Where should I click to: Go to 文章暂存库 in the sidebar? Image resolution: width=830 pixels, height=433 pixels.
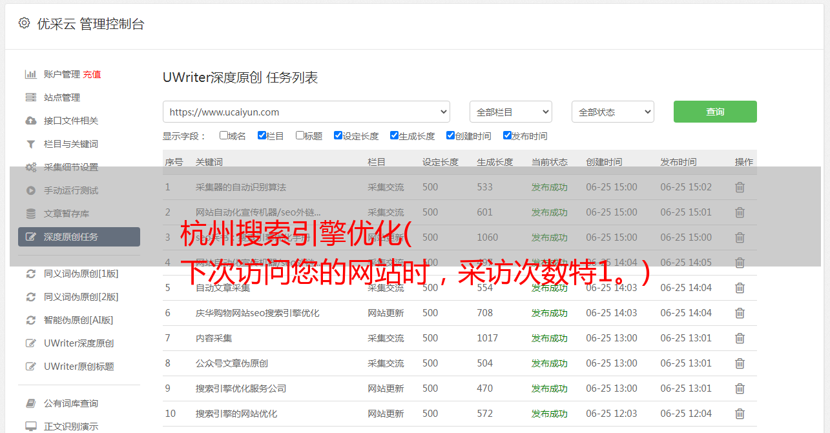67,214
